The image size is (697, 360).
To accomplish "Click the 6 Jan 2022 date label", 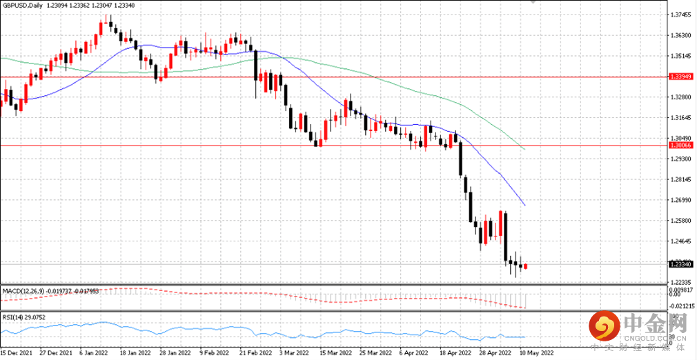I will coord(94,352).
